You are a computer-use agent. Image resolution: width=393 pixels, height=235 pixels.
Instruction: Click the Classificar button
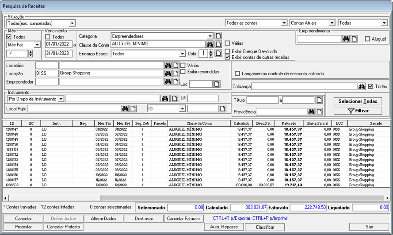[x=265, y=227]
